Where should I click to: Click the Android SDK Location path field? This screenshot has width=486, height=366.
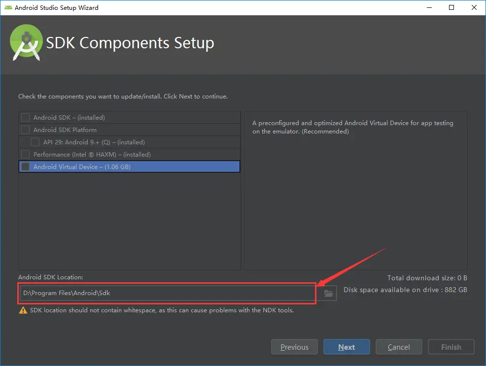pyautogui.click(x=168, y=293)
